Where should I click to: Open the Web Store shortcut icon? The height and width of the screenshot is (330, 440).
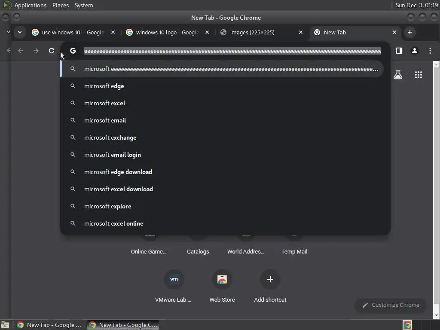click(x=222, y=279)
